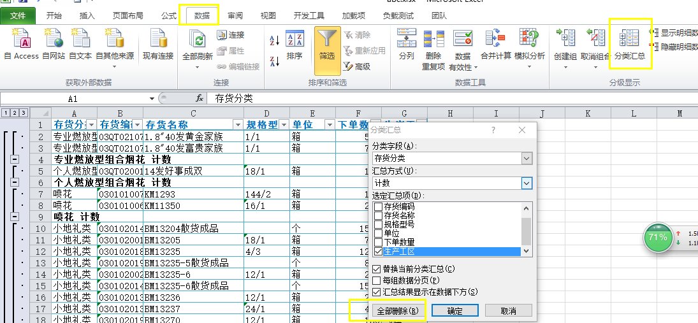
Task: Switch to the 公式 ribbon tab
Action: click(169, 15)
